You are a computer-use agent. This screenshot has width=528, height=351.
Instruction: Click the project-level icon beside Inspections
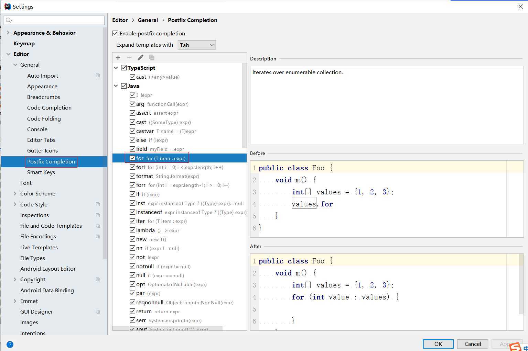98,215
